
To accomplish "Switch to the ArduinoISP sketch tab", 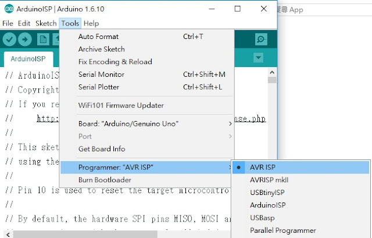I will coord(28,59).
